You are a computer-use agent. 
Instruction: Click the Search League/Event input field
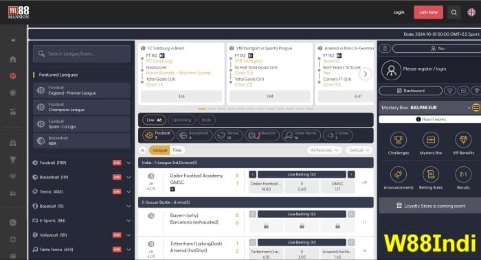tap(82, 54)
